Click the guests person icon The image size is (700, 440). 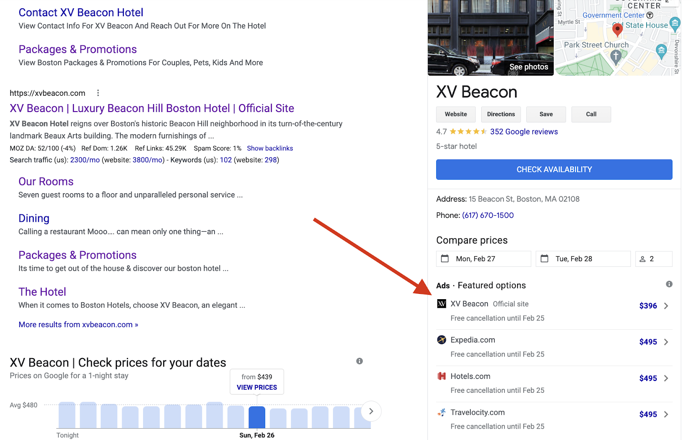point(643,259)
